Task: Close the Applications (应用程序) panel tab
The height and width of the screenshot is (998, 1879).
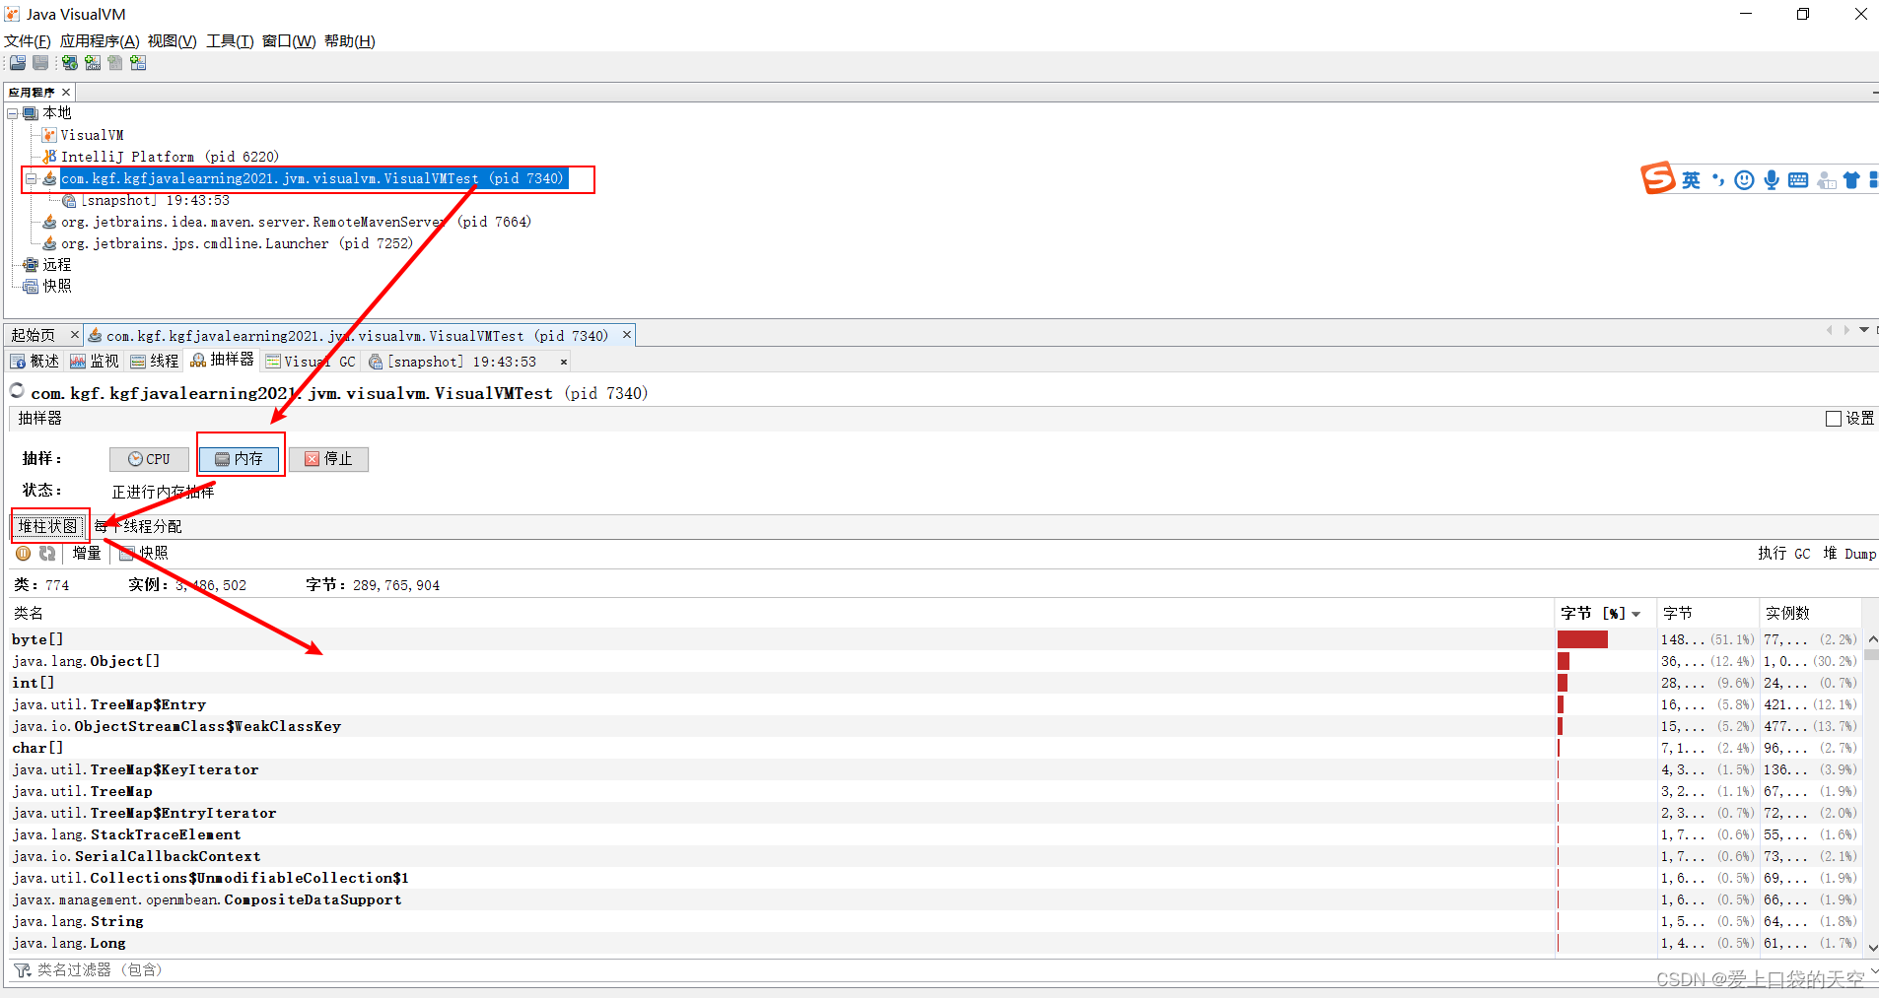Action: tap(66, 93)
